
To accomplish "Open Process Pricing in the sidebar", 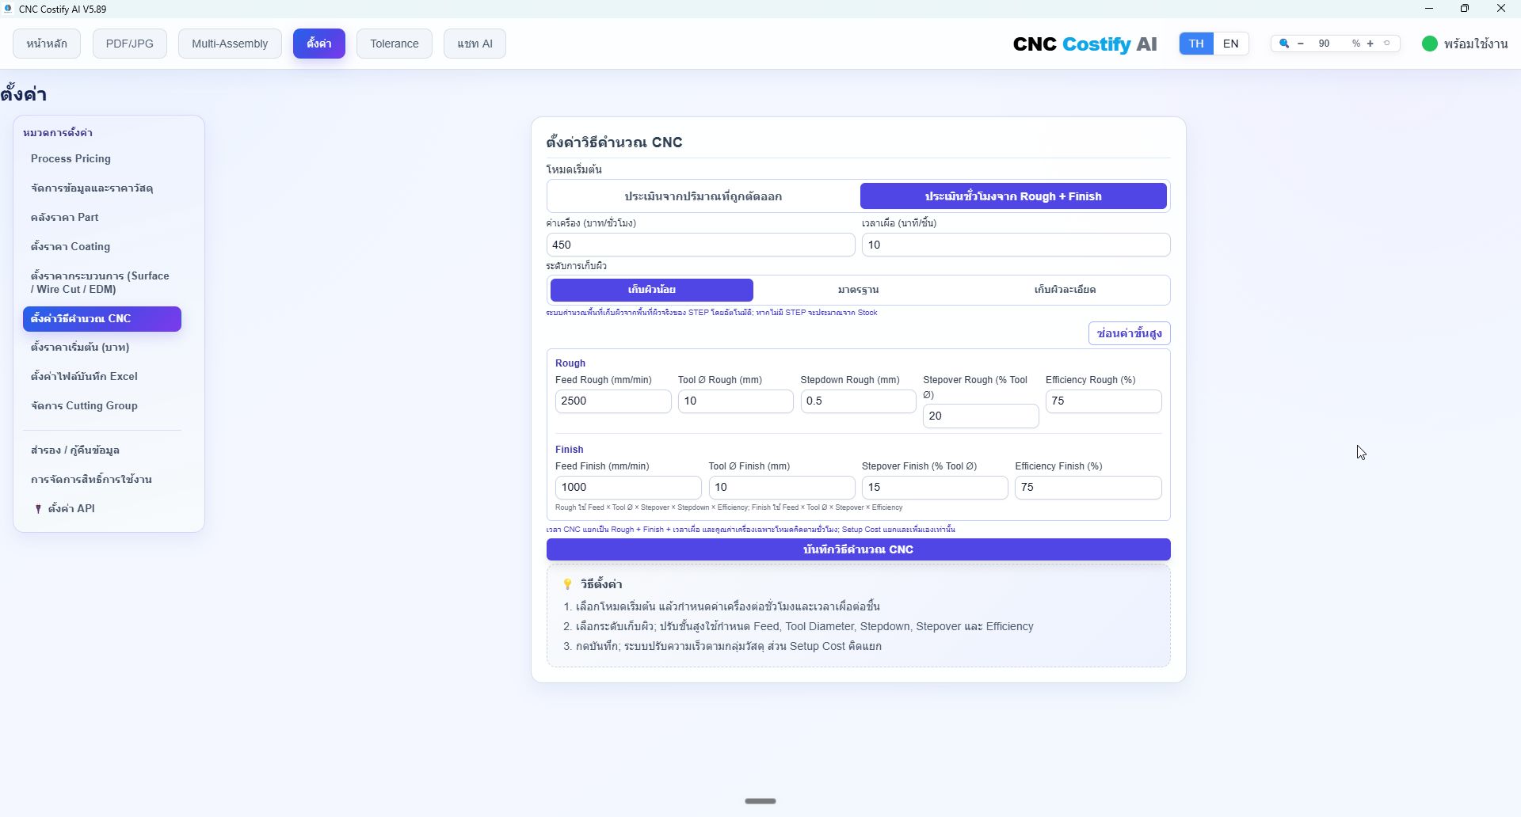I will [x=102, y=159].
